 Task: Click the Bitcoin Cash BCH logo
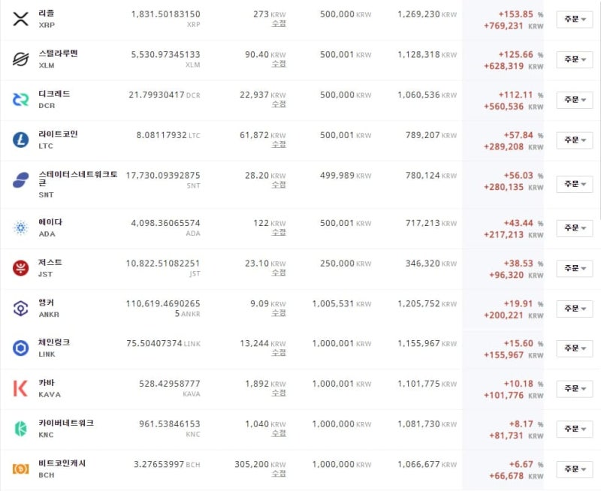click(21, 468)
